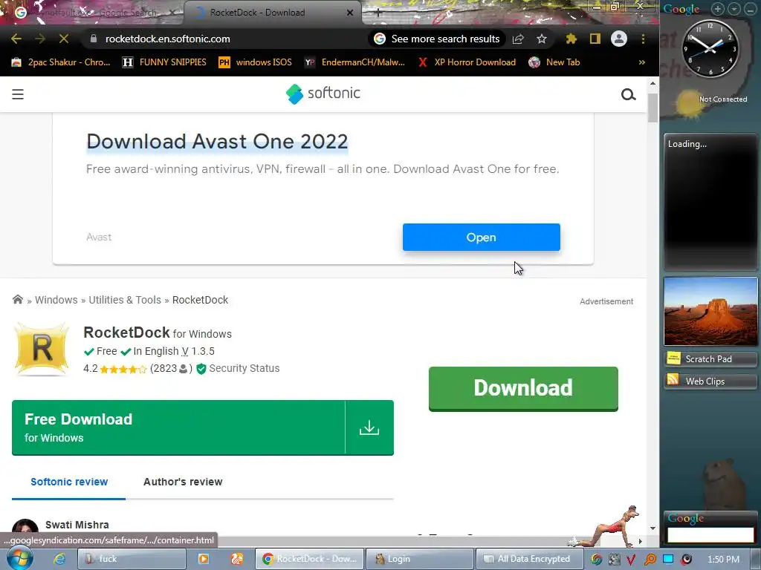
Task: Toggle the Chrome side panel icon
Action: 595,39
